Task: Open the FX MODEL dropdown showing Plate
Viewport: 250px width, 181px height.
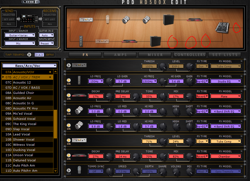Action: point(225,96)
